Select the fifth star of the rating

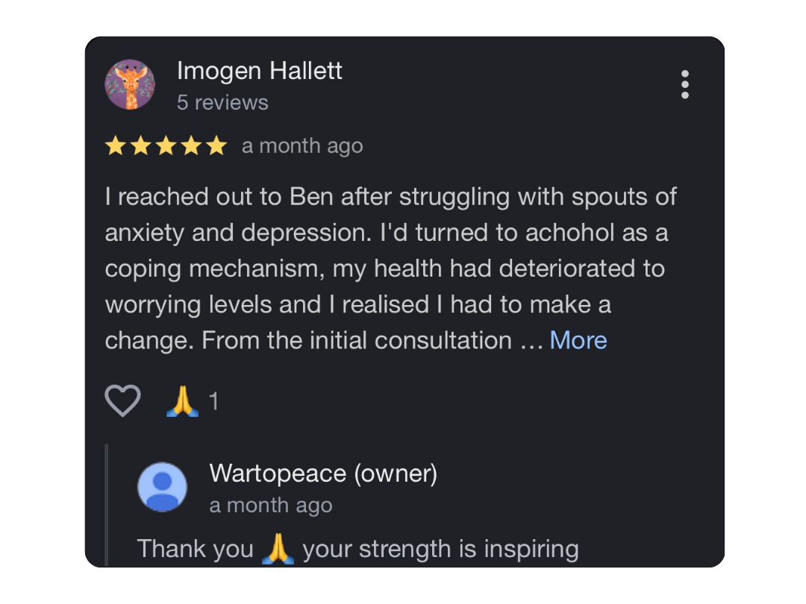(216, 146)
